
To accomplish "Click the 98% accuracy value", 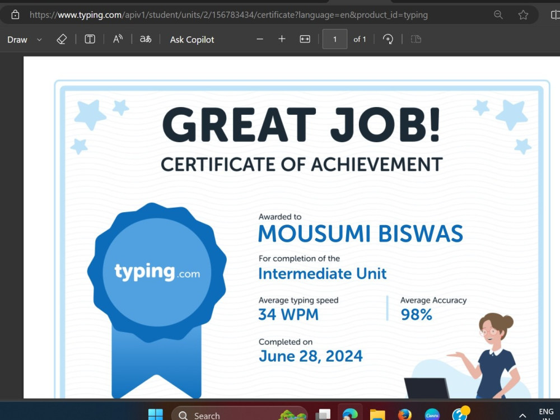I will (x=416, y=315).
